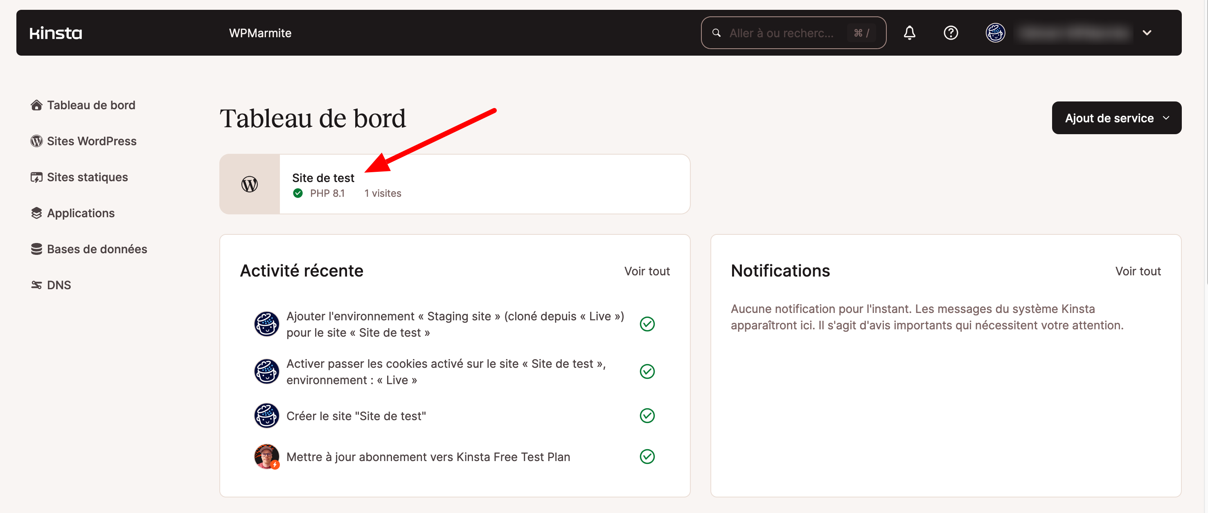
Task: Open Sites WordPress in sidebar
Action: point(83,141)
